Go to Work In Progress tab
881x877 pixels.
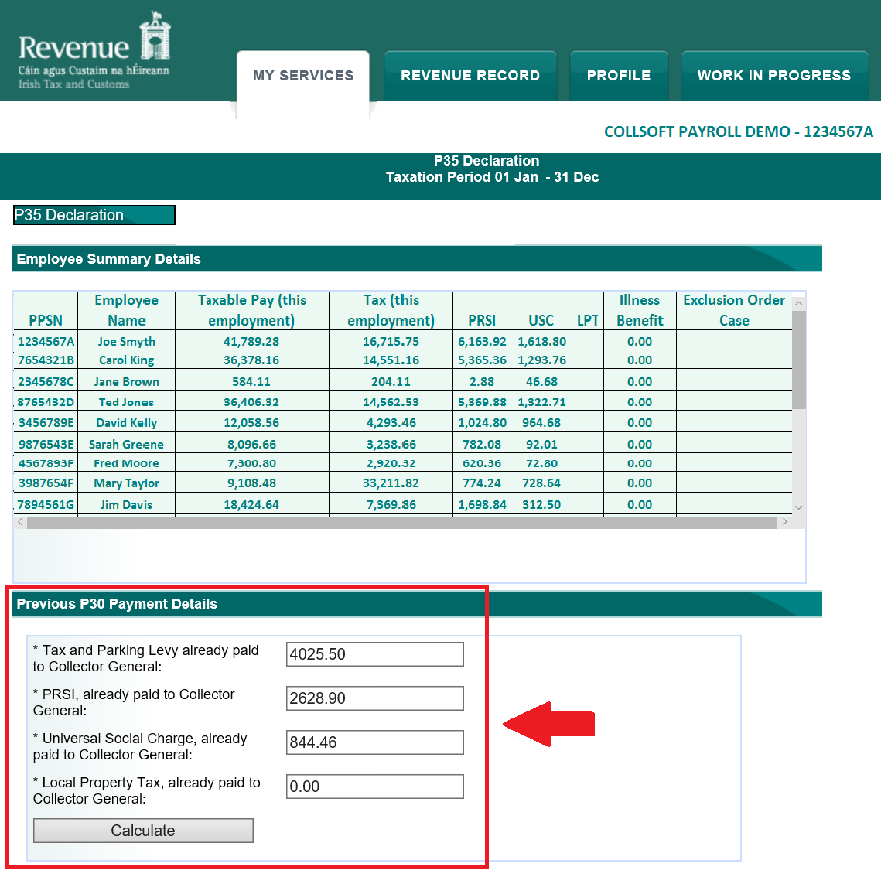coord(774,76)
